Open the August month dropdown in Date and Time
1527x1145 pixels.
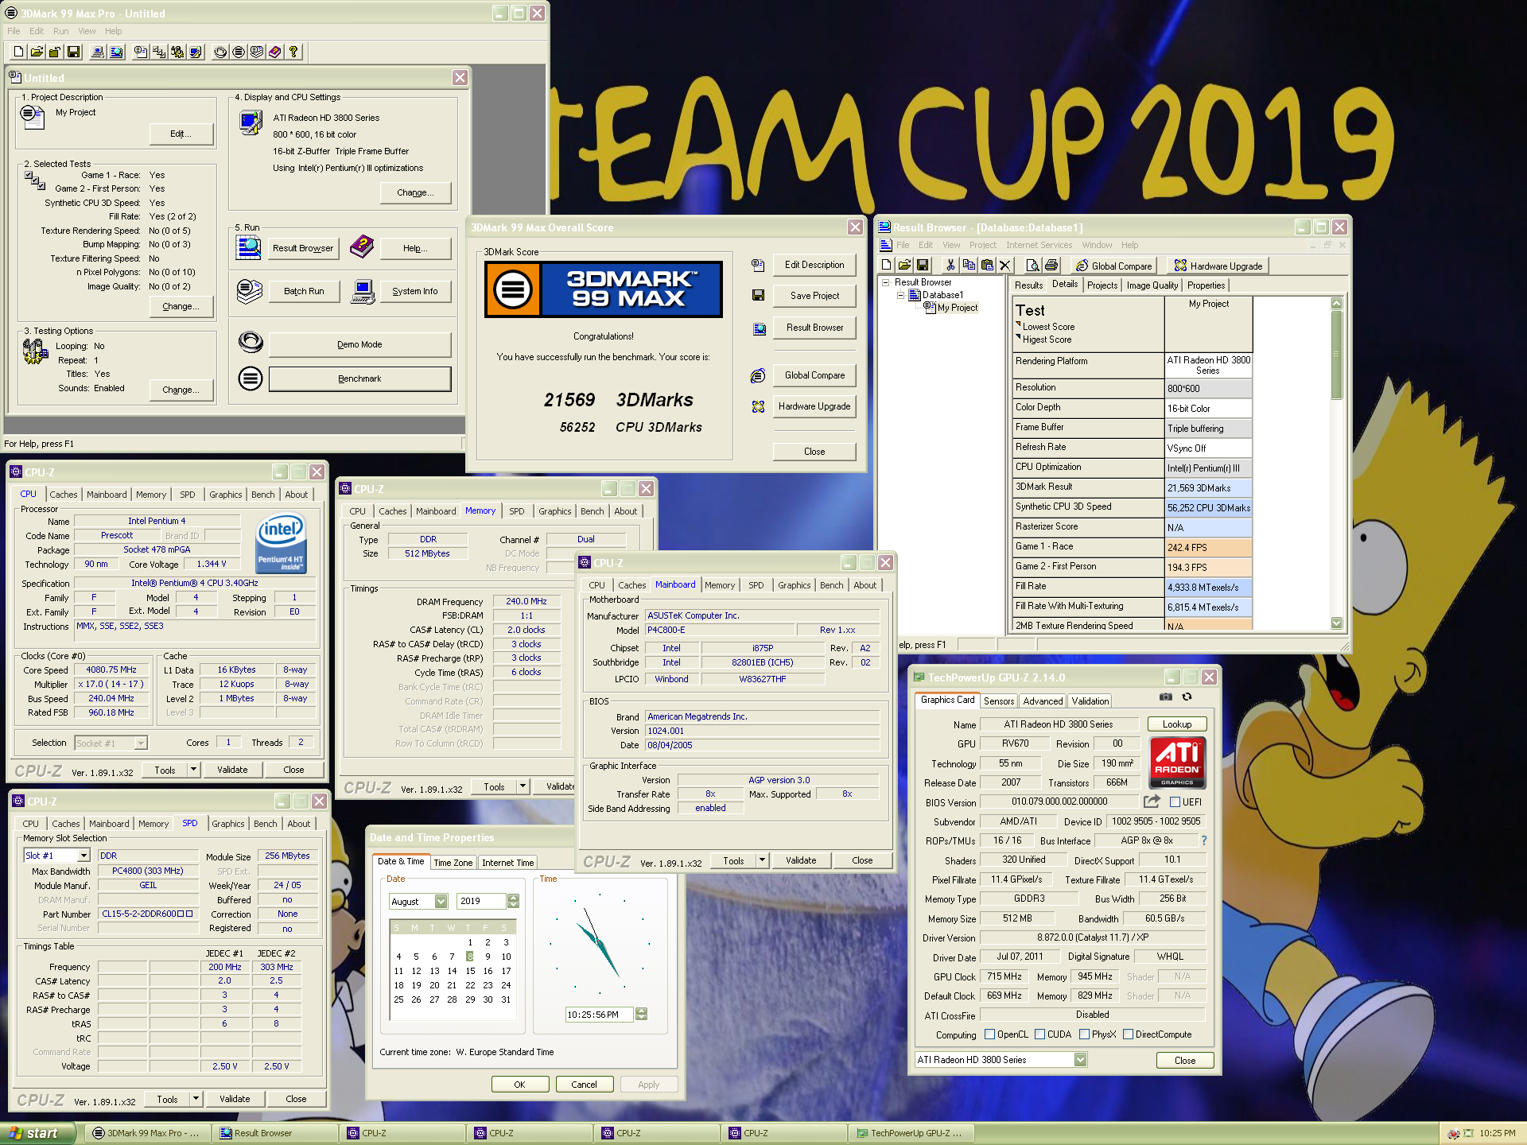click(441, 901)
